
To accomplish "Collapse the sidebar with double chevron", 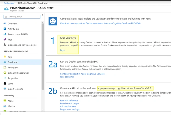I will point(42,15).
